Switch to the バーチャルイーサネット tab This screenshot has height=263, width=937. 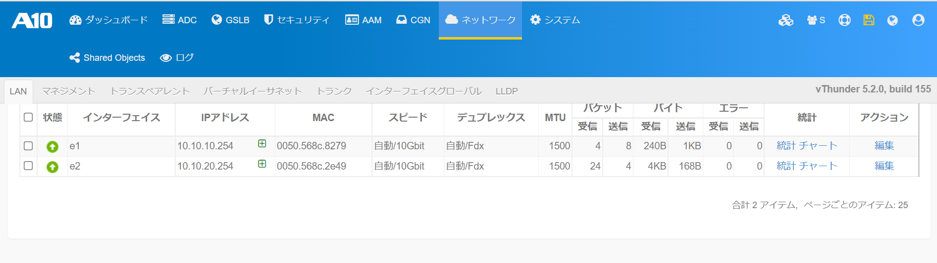(x=253, y=91)
